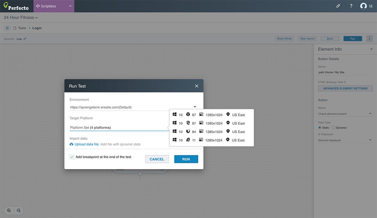The height and width of the screenshot is (218, 377).
Task: Select the Chrome 87 platform row
Action: point(188,115)
